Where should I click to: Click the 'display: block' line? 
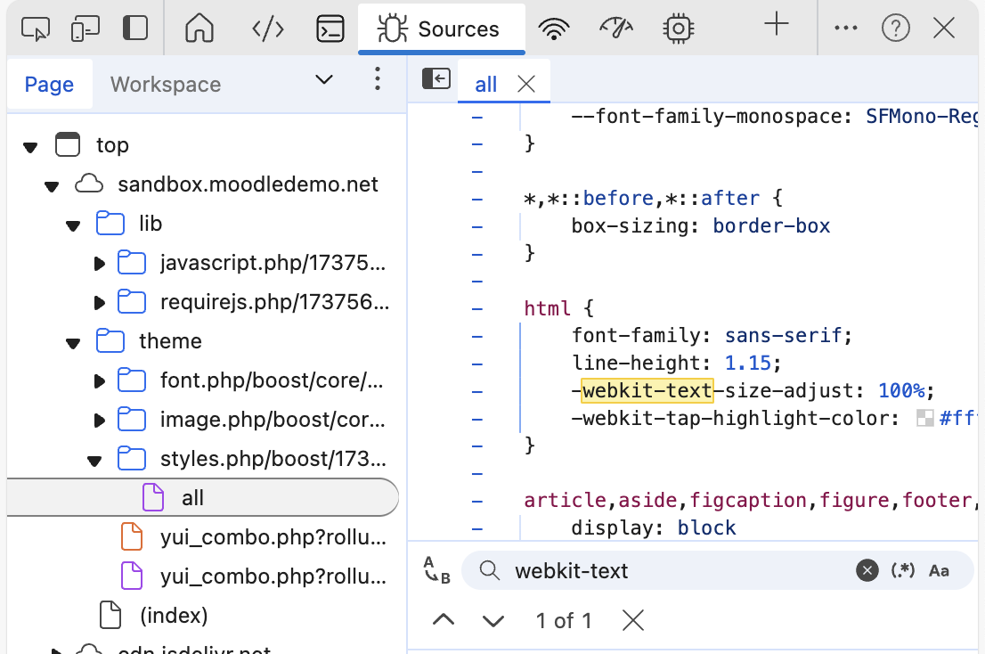[x=654, y=527]
